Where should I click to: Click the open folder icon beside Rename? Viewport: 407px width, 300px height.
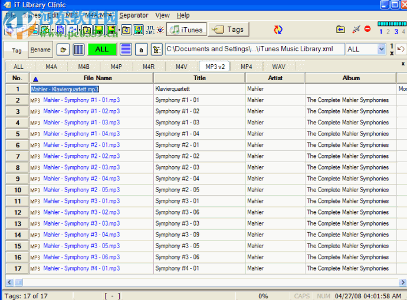pos(63,50)
